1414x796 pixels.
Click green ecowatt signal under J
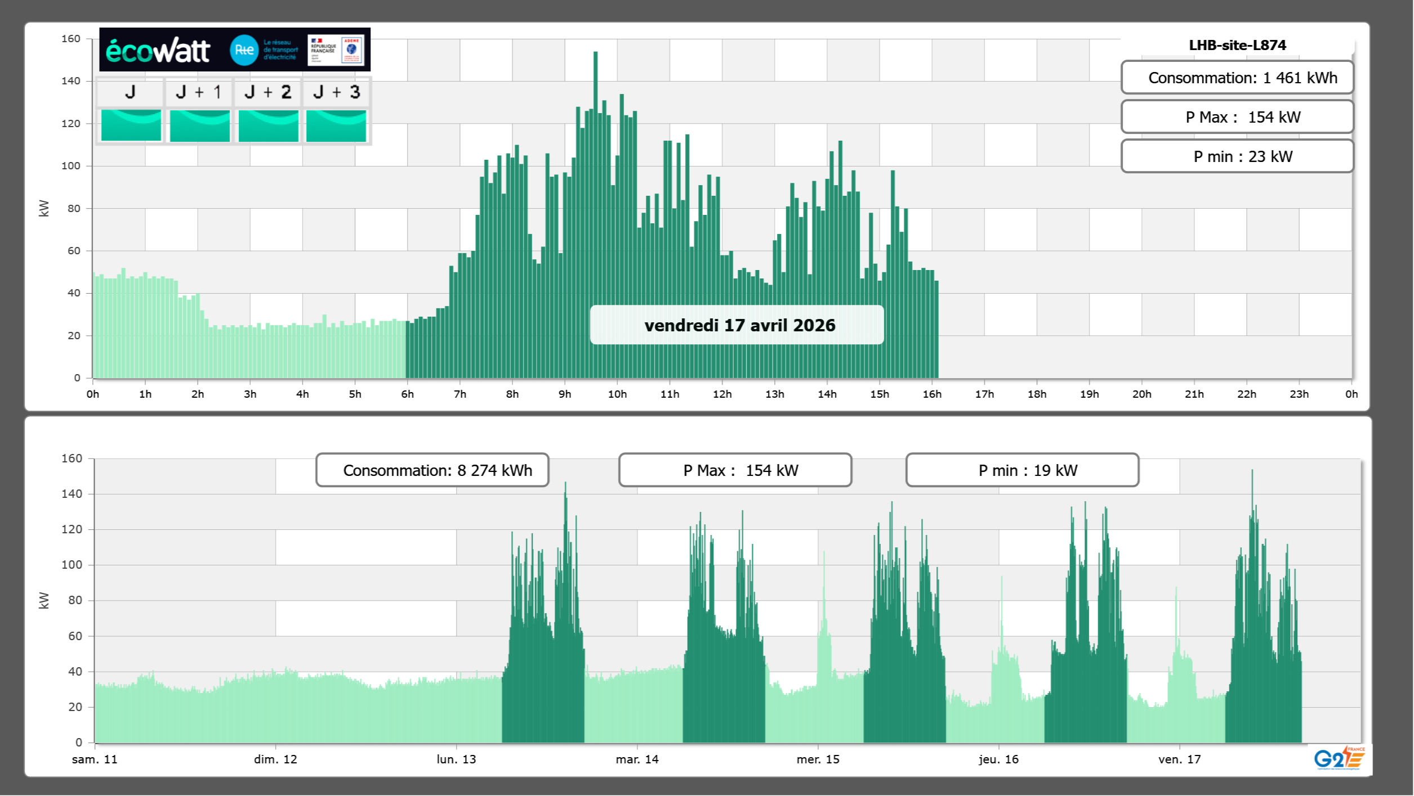click(x=131, y=125)
